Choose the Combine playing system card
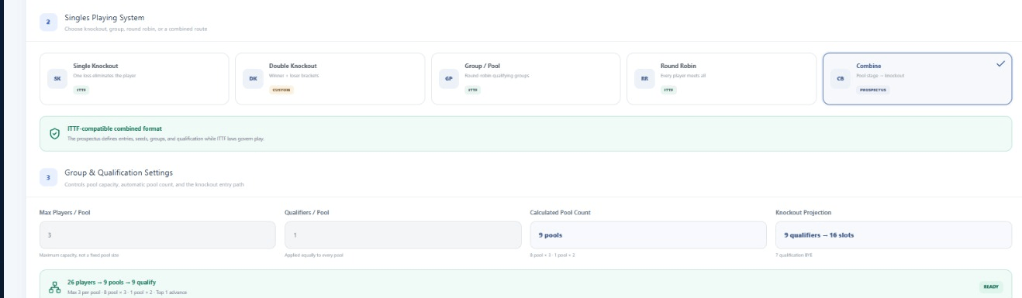Image resolution: width=1022 pixels, height=298 pixels. (x=917, y=79)
